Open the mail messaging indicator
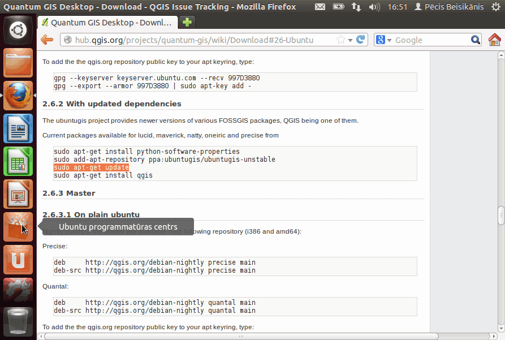The width and height of the screenshot is (505, 340). [320, 7]
